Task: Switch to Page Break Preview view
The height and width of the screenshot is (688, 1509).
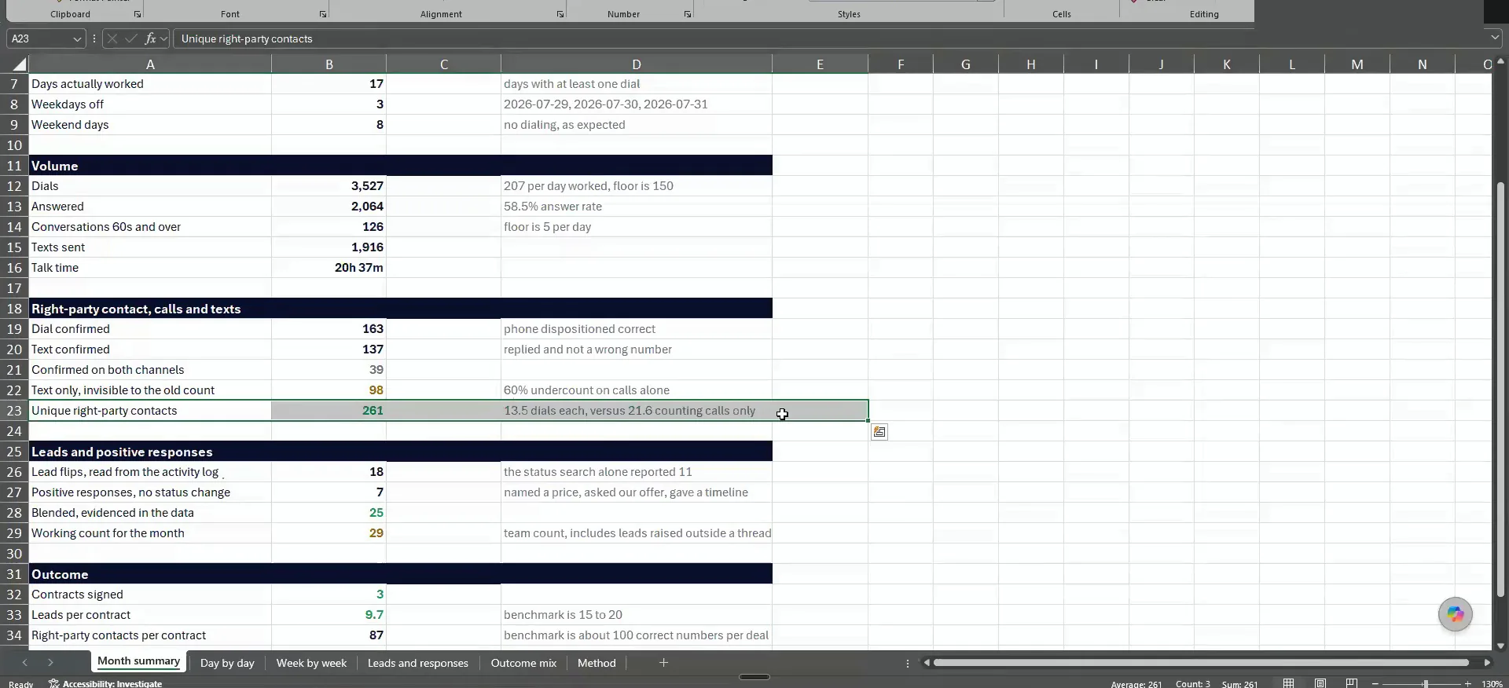Action: (x=1352, y=683)
